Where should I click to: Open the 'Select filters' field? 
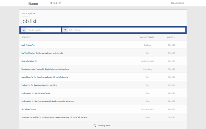tap(126, 30)
